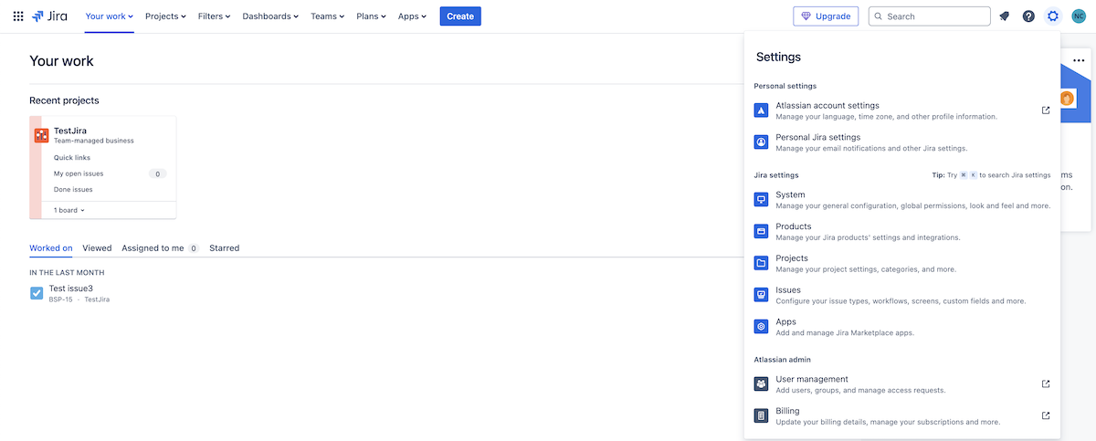
Task: Click the TestJira project avatar icon
Action: [42, 135]
